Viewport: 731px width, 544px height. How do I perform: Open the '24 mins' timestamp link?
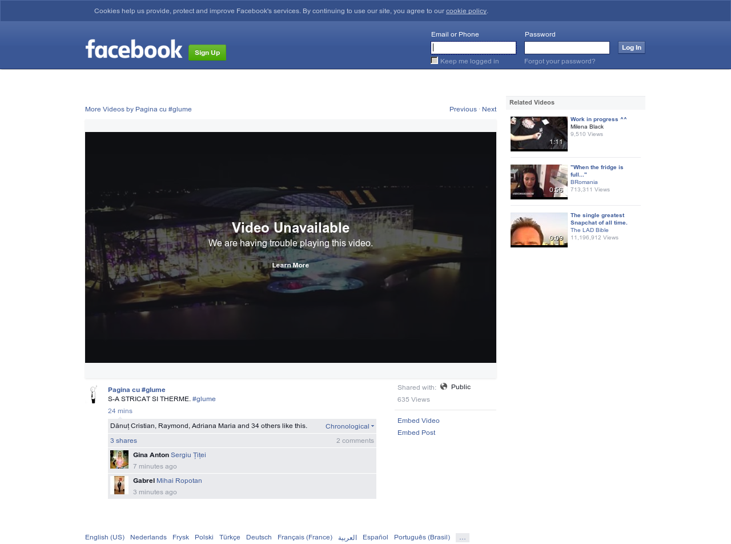point(120,411)
